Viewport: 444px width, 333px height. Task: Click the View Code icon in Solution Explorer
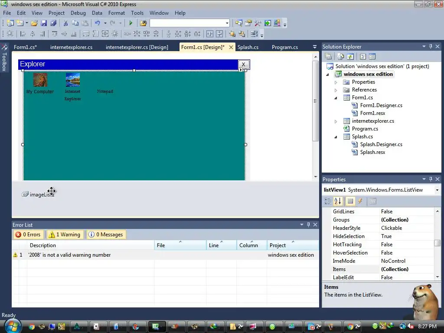363,57
